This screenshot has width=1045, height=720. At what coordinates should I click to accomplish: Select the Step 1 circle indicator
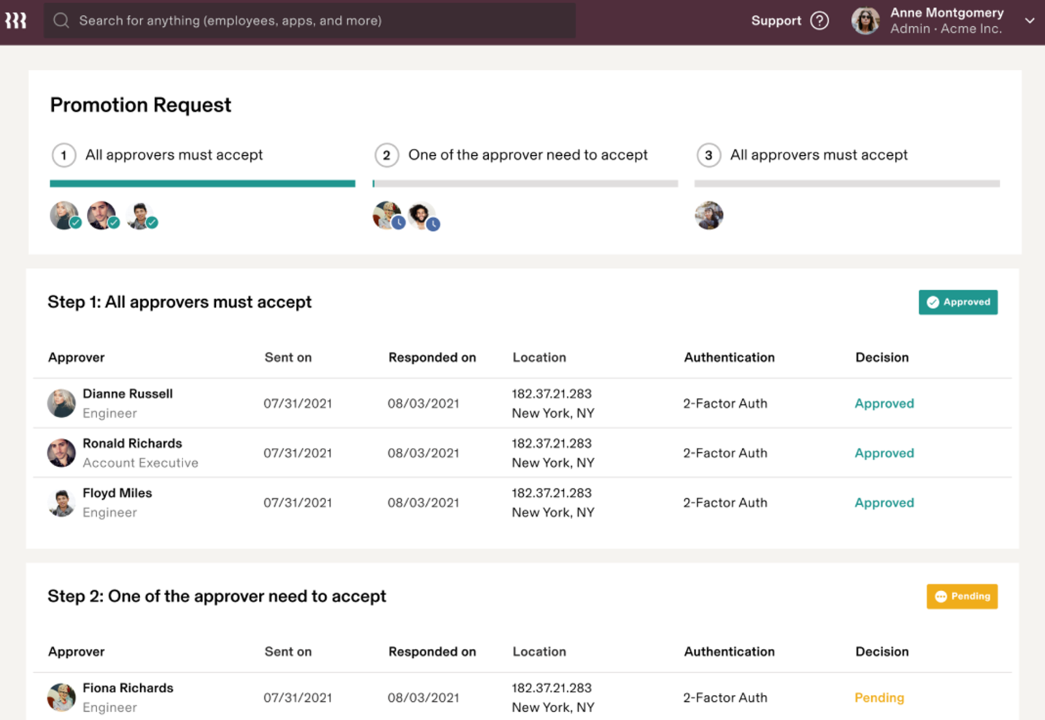click(x=63, y=155)
